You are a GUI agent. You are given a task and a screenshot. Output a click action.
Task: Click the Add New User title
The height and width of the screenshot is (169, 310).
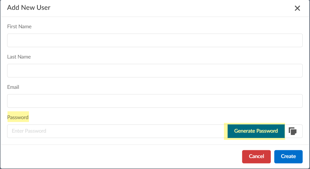(29, 8)
